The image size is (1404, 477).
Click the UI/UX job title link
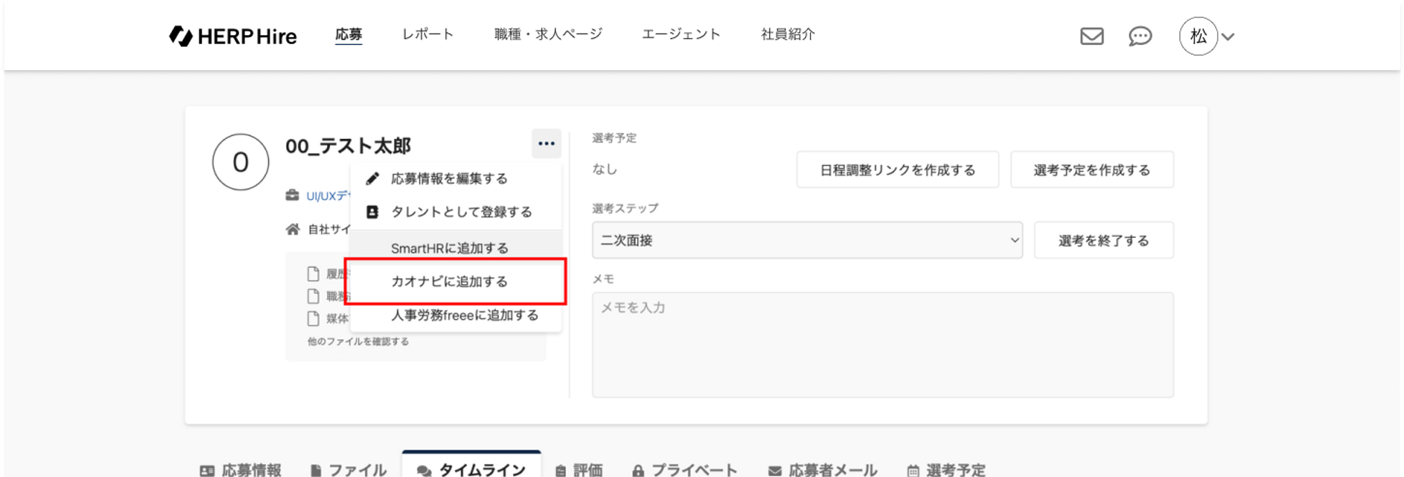tap(328, 196)
